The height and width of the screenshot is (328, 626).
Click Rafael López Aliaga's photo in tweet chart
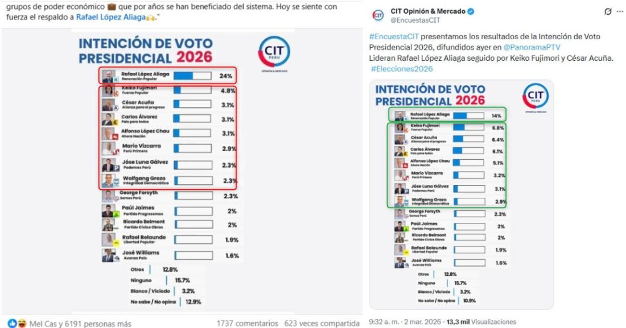pos(401,115)
